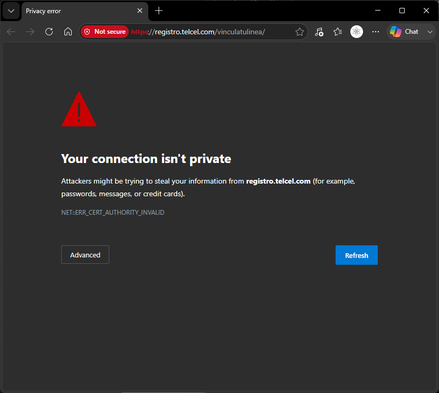Select the Privacy error tab
The image size is (439, 393).
[x=84, y=11]
